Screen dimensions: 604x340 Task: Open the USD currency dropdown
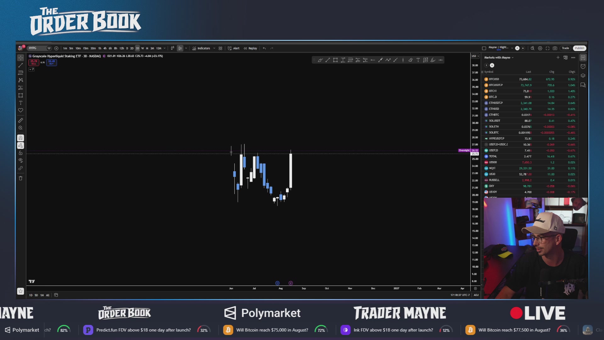click(475, 56)
